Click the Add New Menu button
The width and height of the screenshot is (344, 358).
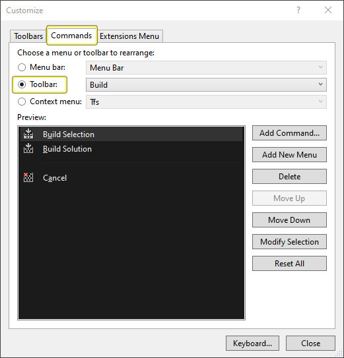pyautogui.click(x=289, y=154)
